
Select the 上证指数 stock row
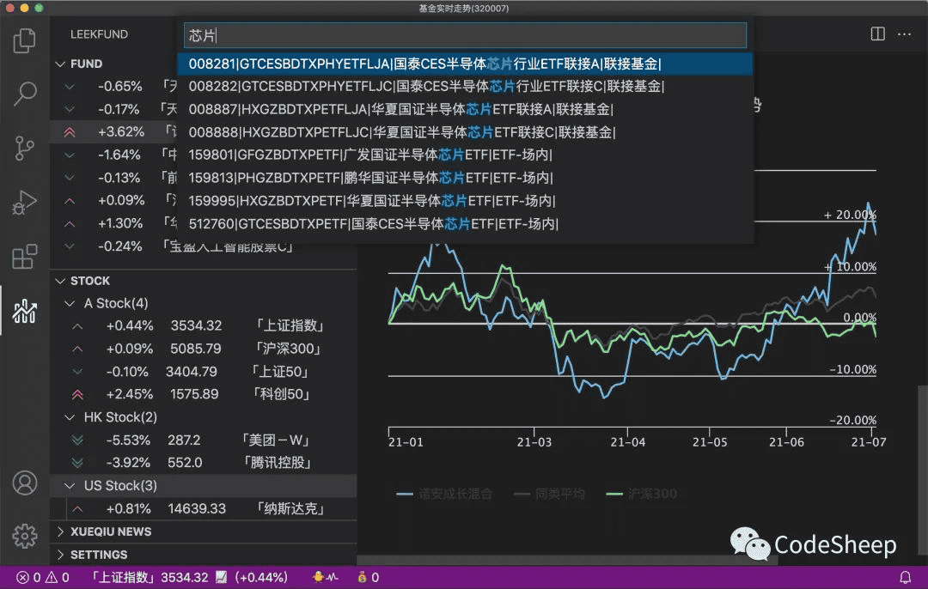click(204, 326)
